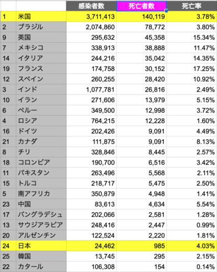Click the blue fill handle on selected cell
Viewport: 217px width, 272px height.
(x=166, y=11)
